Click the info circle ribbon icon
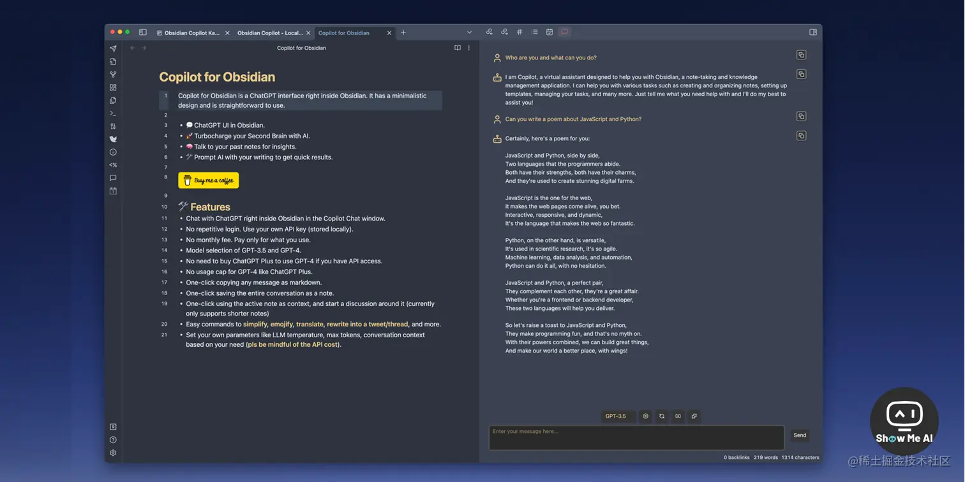This screenshot has width=965, height=482. pos(113,152)
